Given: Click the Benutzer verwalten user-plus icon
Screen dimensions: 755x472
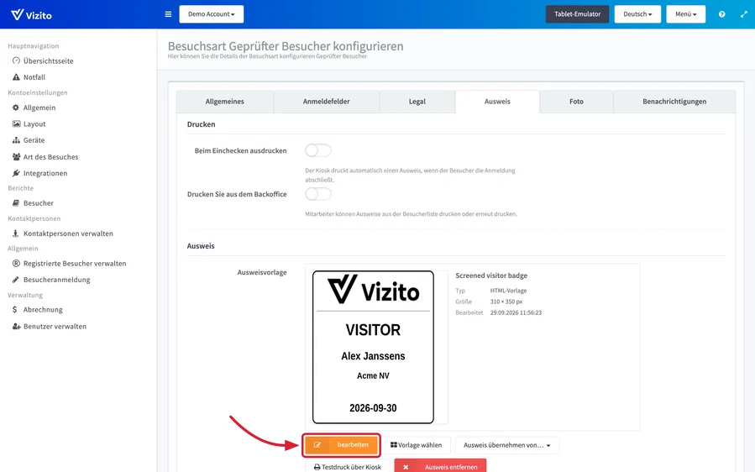Looking at the screenshot, I should tap(16, 326).
